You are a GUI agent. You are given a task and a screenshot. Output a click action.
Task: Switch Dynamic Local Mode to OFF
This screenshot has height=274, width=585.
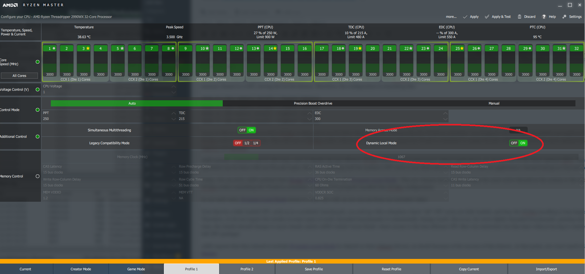click(x=514, y=143)
